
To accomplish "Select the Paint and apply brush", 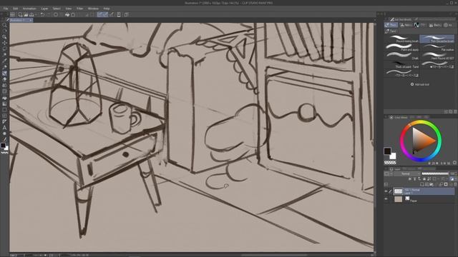I will pos(402,47).
